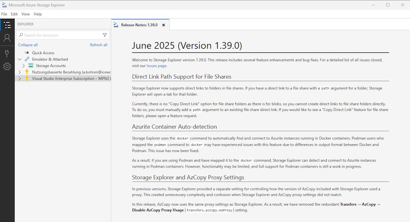Open the Account Management person icon

pos(7,38)
